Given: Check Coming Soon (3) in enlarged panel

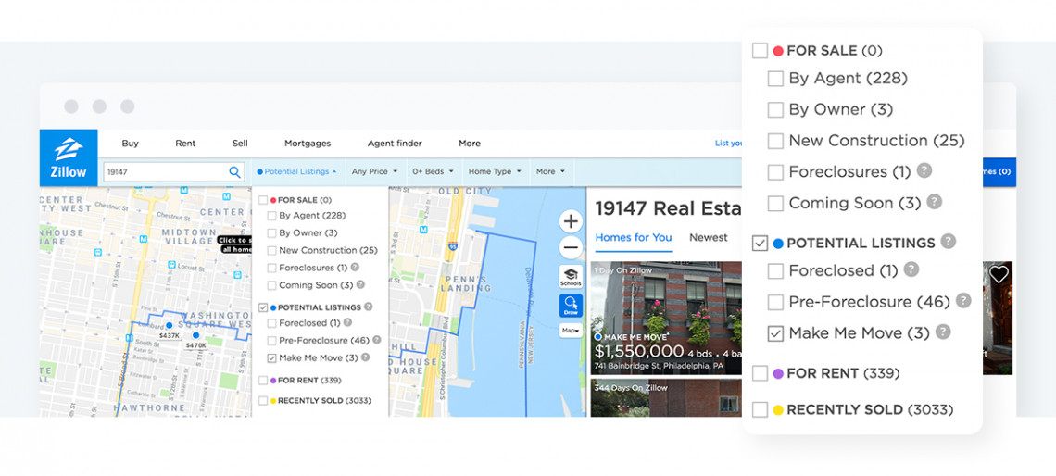Looking at the screenshot, I should click(776, 203).
